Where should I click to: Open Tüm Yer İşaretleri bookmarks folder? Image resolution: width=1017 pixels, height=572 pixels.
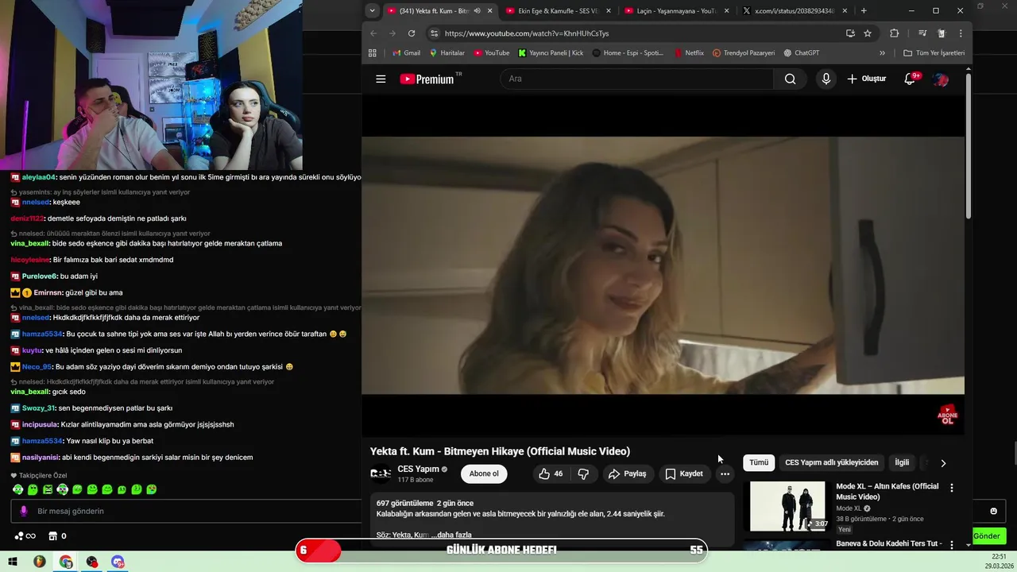coord(934,53)
